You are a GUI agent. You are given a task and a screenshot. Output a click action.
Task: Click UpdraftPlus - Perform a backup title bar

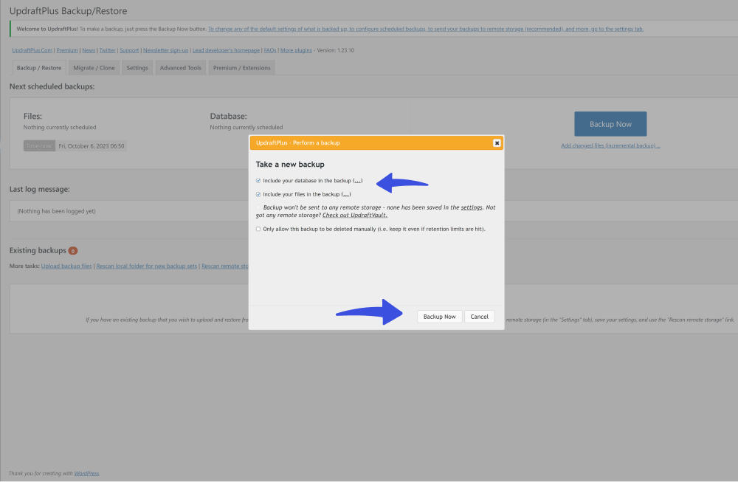pyautogui.click(x=376, y=143)
